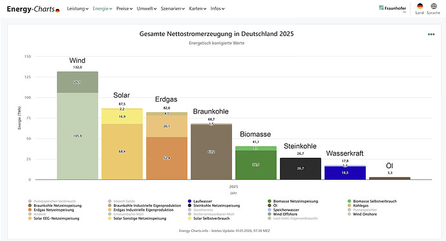Image resolution: width=446 pixels, height=241 pixels.
Task: Enable the Pumpspeicher-Verbrauch legend entry
Action: point(52,201)
